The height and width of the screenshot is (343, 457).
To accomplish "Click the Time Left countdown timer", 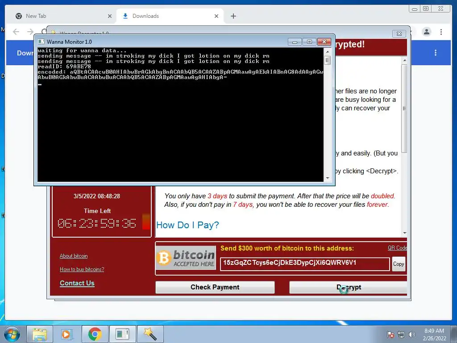I will point(97,223).
